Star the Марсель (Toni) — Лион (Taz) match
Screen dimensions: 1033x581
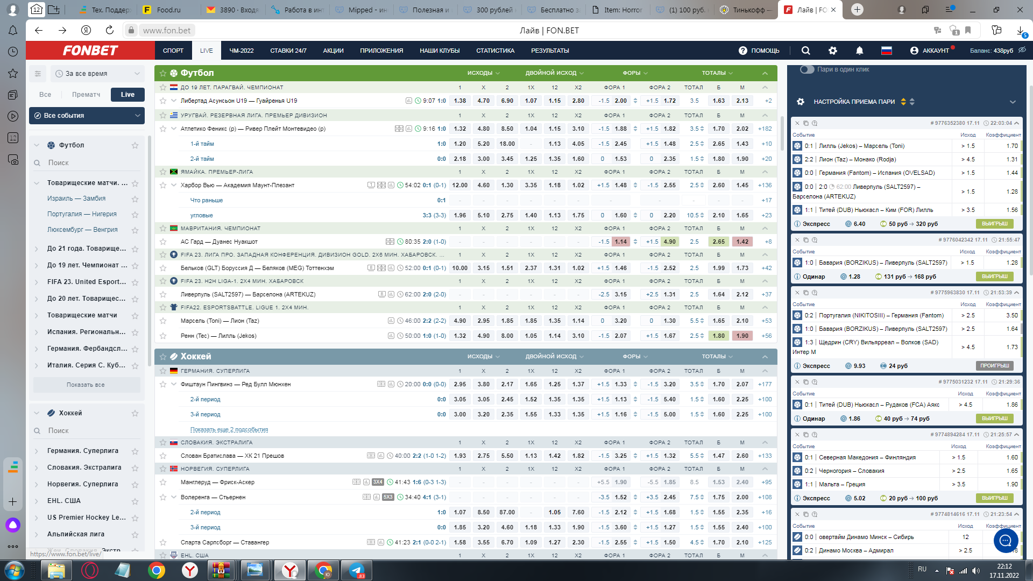pos(163,321)
